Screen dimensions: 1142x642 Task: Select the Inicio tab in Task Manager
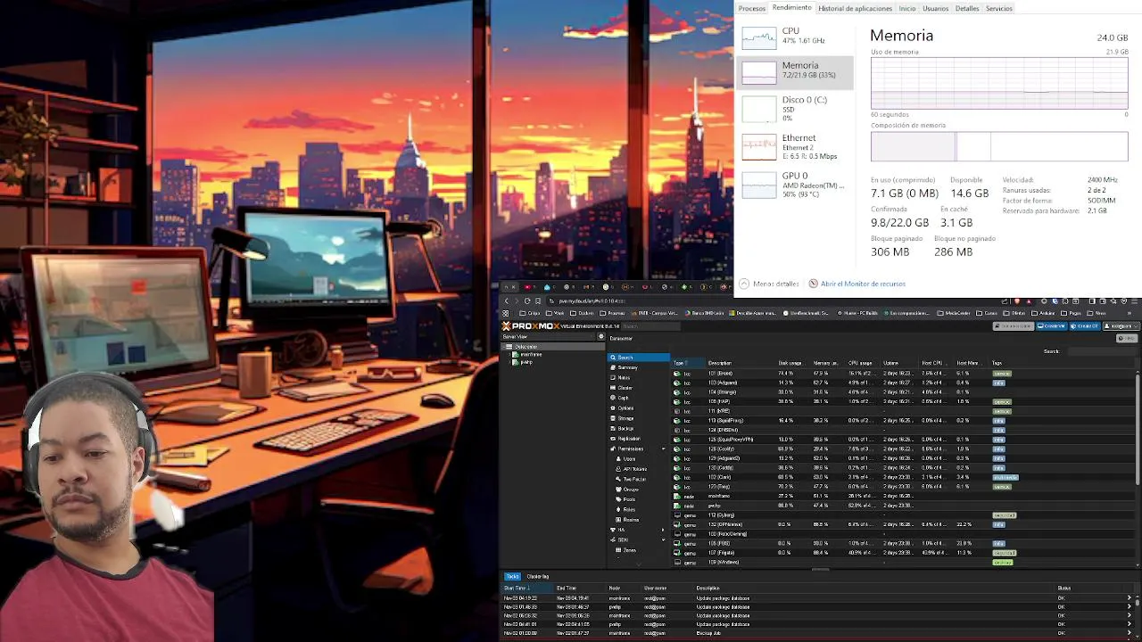907,8
